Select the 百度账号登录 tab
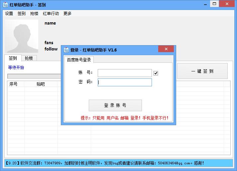Screen dimensions: 237x171 coord(79,60)
